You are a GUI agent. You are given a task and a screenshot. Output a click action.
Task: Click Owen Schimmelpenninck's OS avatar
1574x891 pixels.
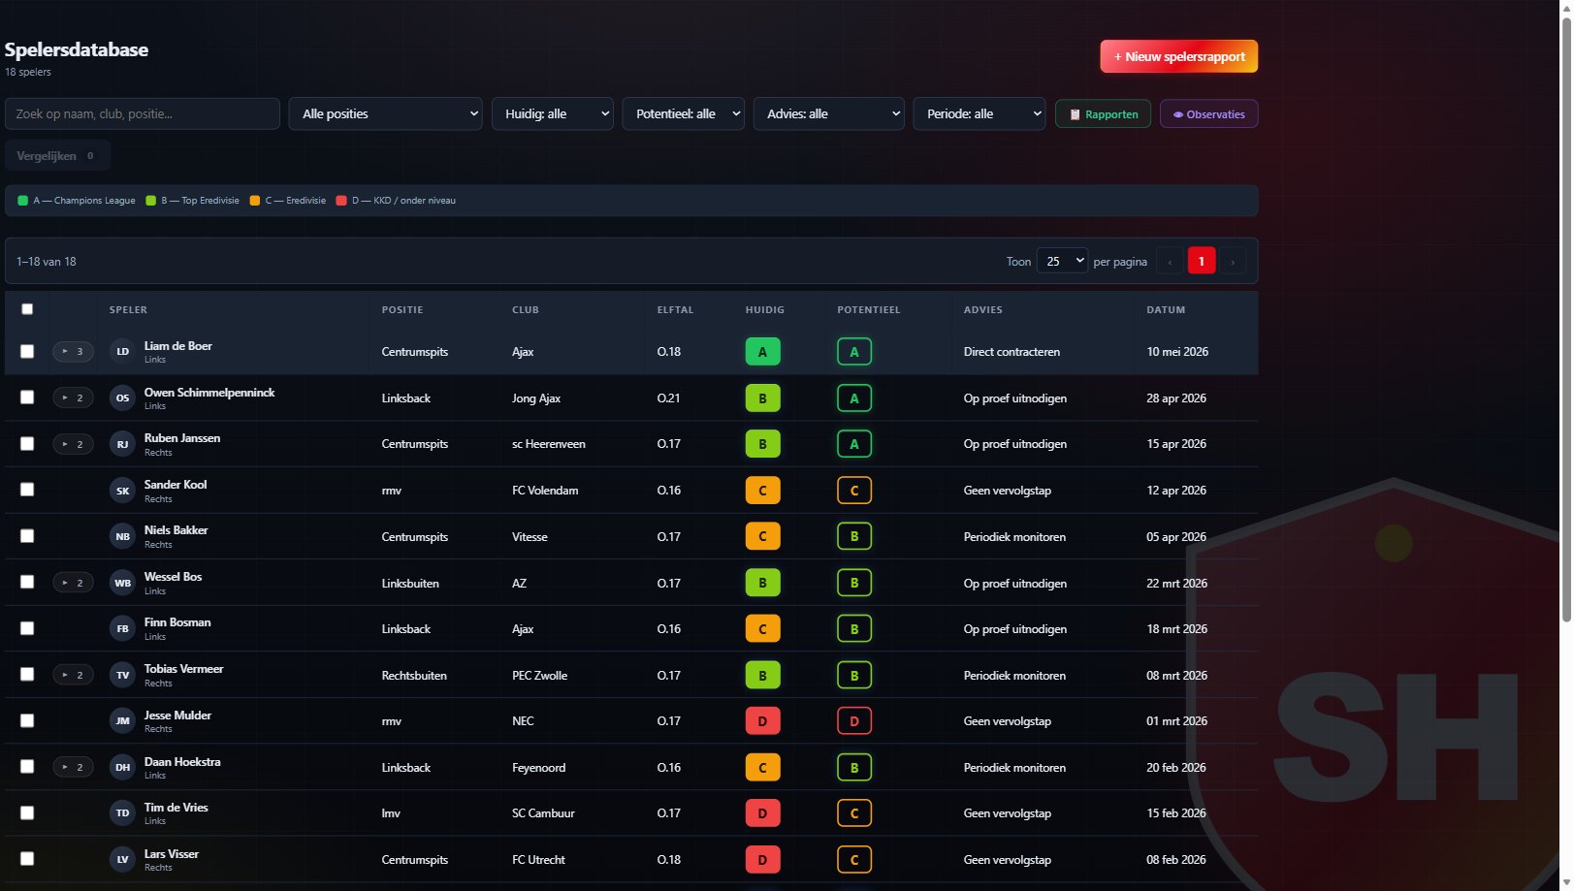122,398
